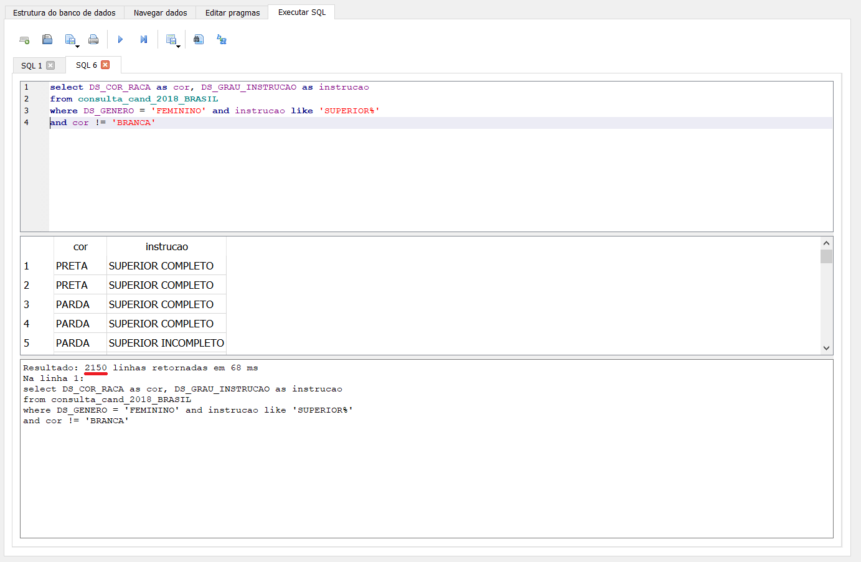Click the save SQL file icon

(70, 40)
